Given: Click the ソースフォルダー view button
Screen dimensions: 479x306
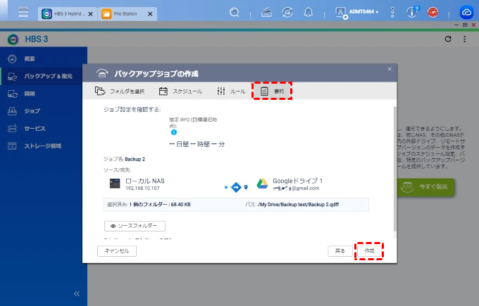Looking at the screenshot, I should click(x=135, y=226).
